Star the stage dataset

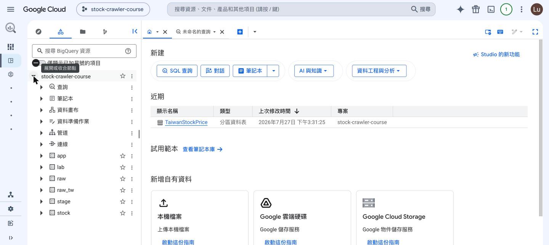pyautogui.click(x=123, y=202)
